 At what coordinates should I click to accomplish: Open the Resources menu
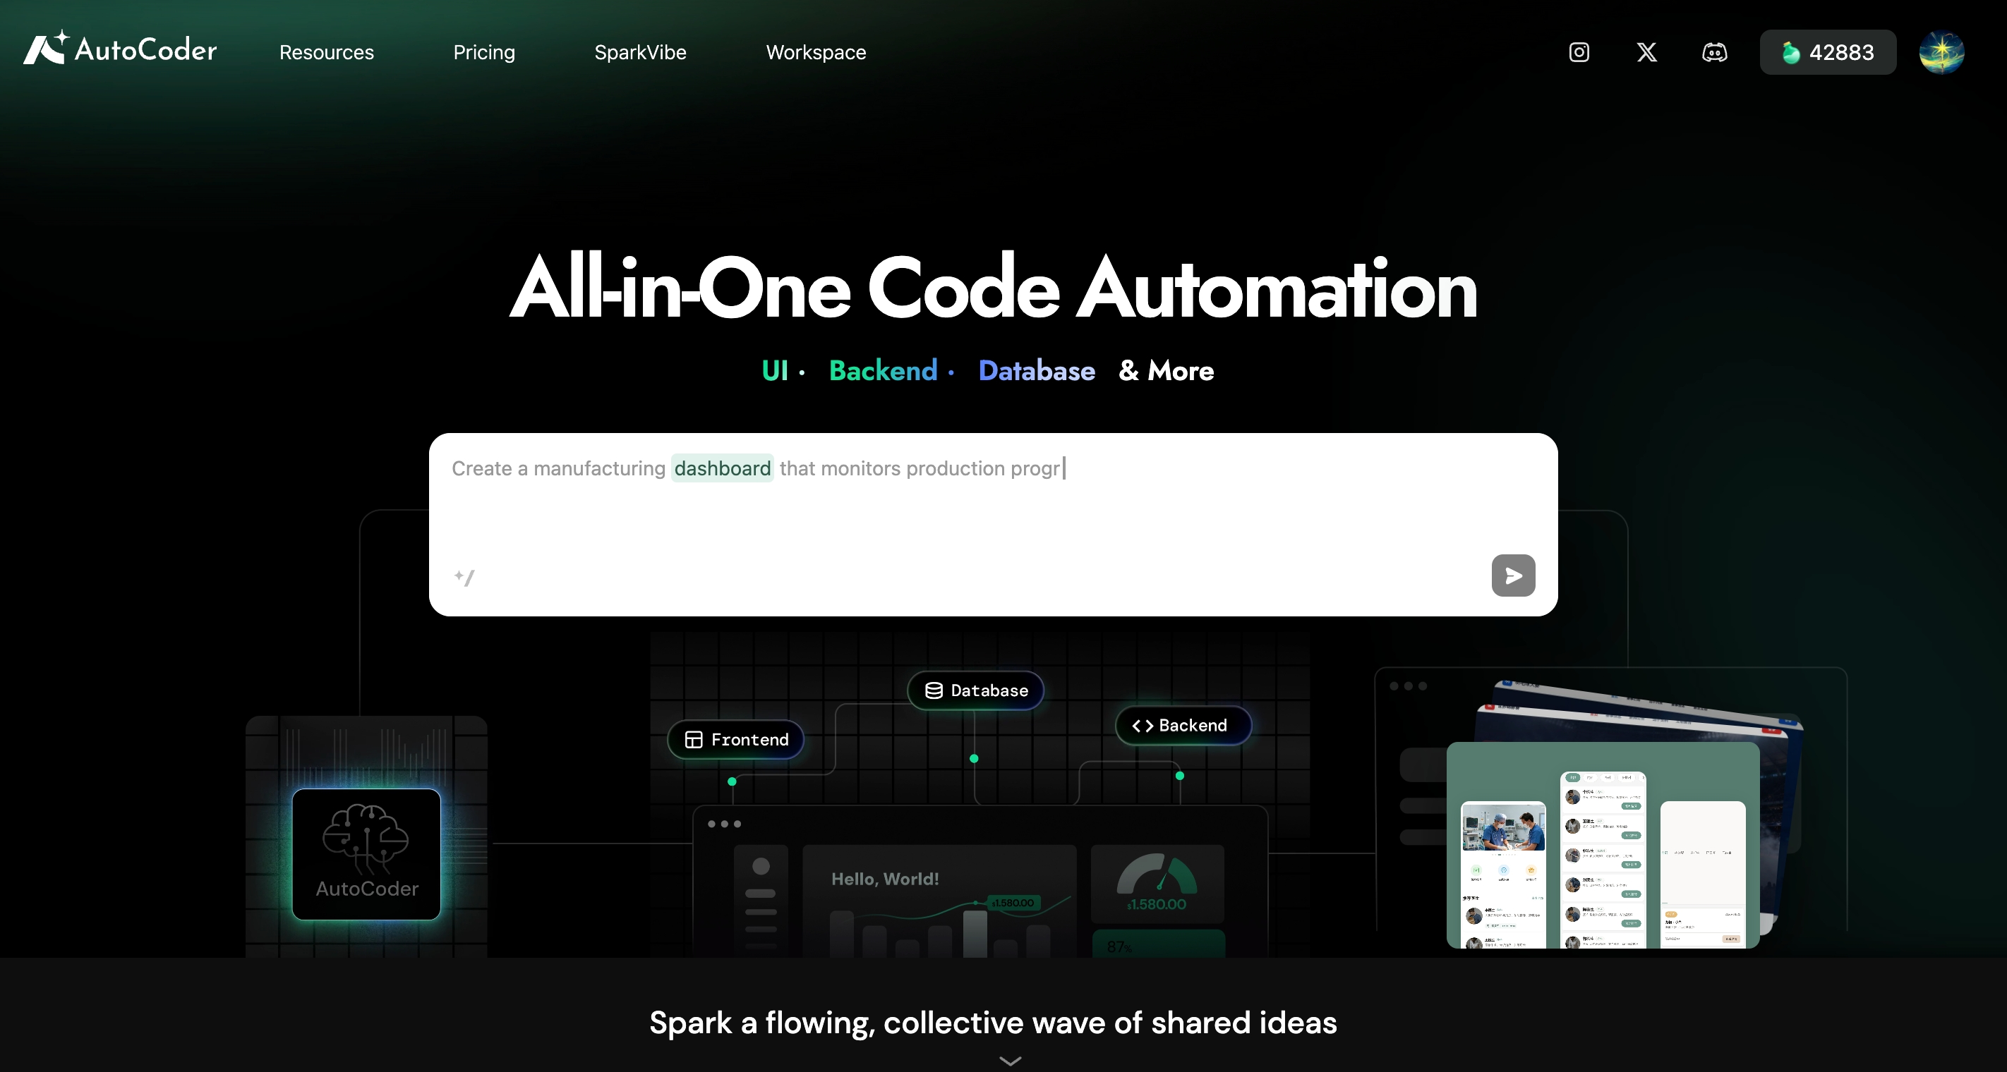[325, 52]
